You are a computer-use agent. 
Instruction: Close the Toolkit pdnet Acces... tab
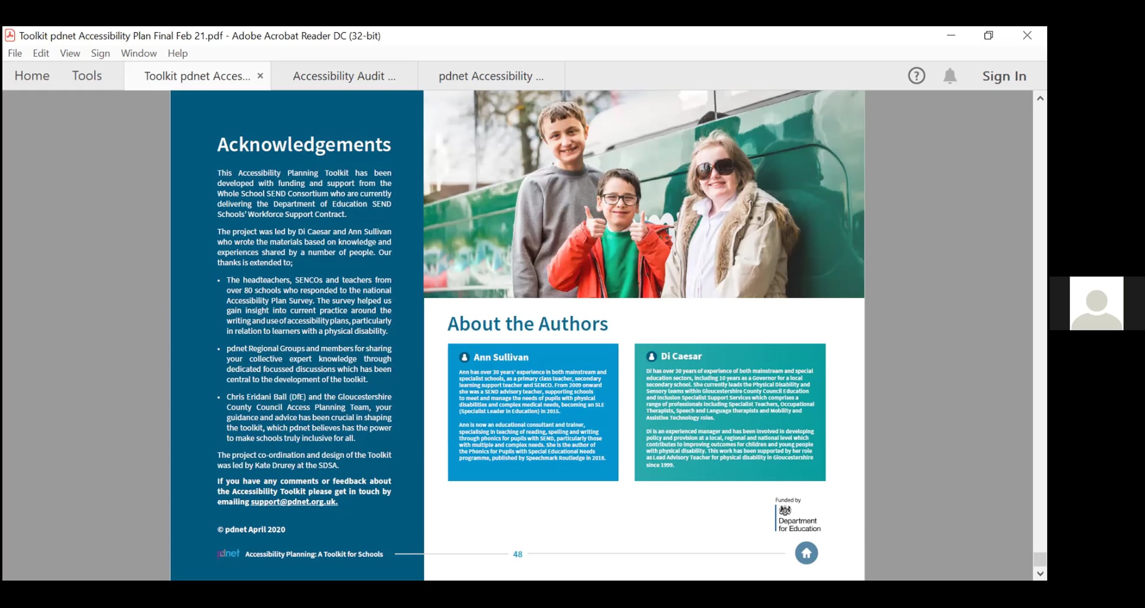click(x=260, y=75)
